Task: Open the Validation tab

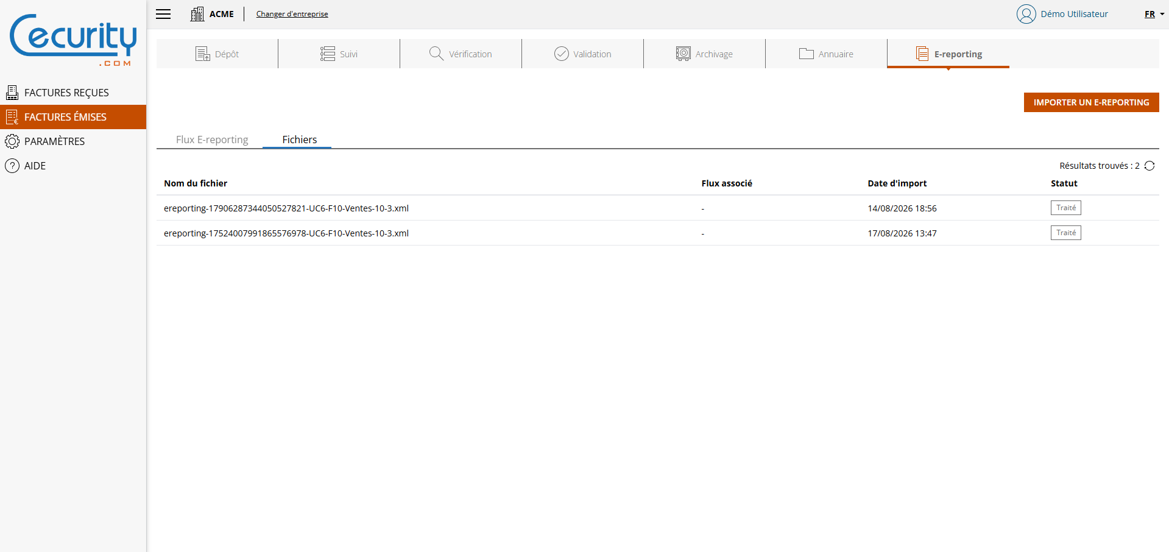Action: 582,54
